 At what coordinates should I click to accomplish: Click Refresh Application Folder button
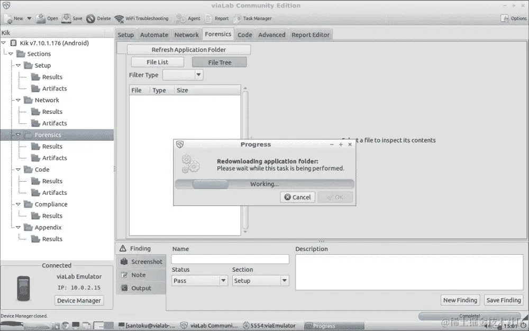click(189, 50)
